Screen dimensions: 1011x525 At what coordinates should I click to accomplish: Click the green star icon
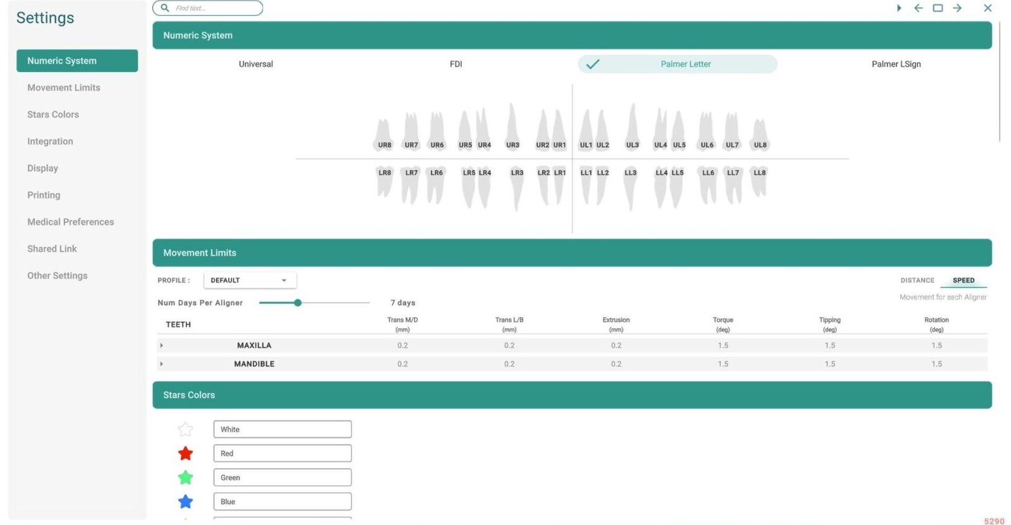[x=185, y=478]
